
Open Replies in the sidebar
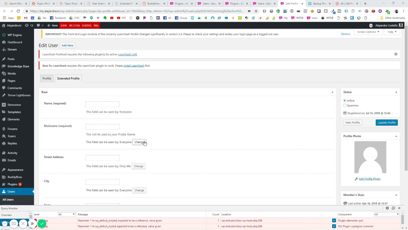[12, 143]
